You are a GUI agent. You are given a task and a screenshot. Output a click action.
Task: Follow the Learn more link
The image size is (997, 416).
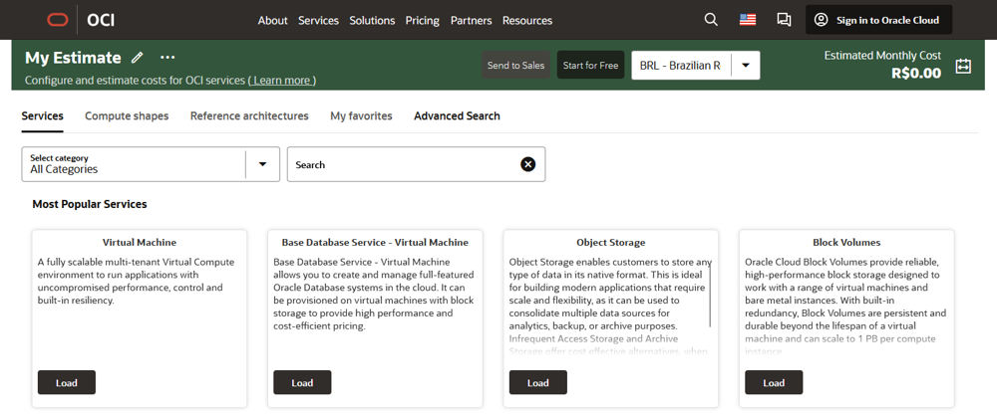(282, 80)
